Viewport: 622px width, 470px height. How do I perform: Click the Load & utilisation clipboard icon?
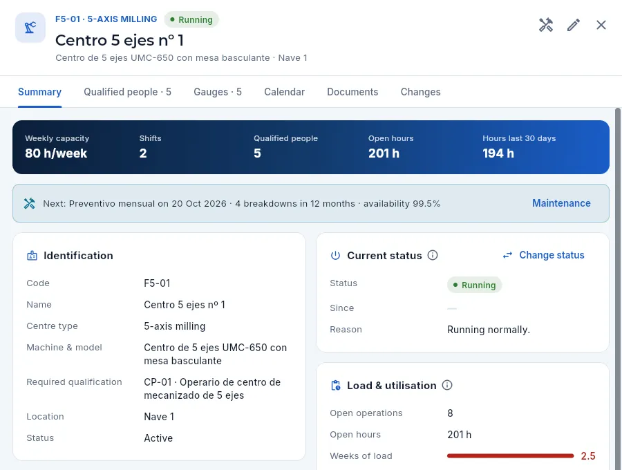(336, 386)
